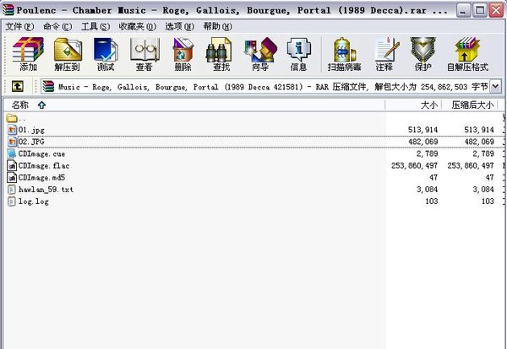507x349 pixels.
Task: Sort by the 大小 column header
Action: coord(413,105)
